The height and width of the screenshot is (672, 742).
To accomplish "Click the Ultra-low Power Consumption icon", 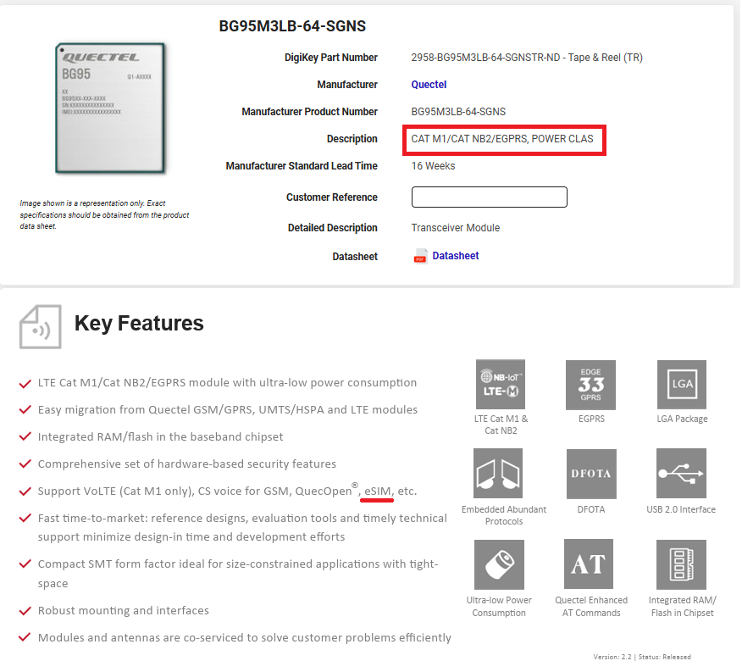I will pos(498,564).
